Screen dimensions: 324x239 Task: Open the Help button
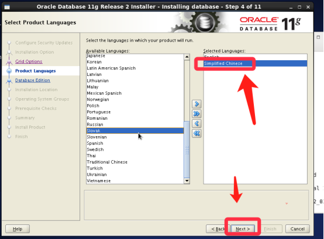pyautogui.click(x=18, y=229)
